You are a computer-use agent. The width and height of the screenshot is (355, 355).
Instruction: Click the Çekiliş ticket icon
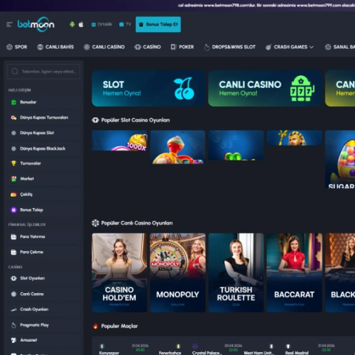[x=13, y=195]
